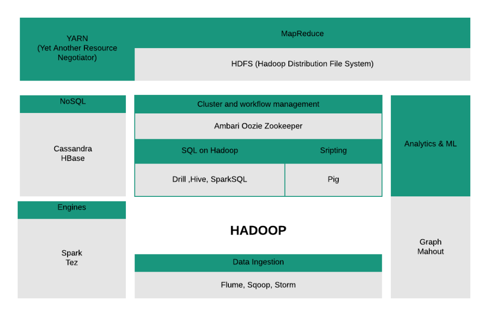Click the Ambari Oozie Zookeeper box
The image size is (488, 316).
click(258, 126)
